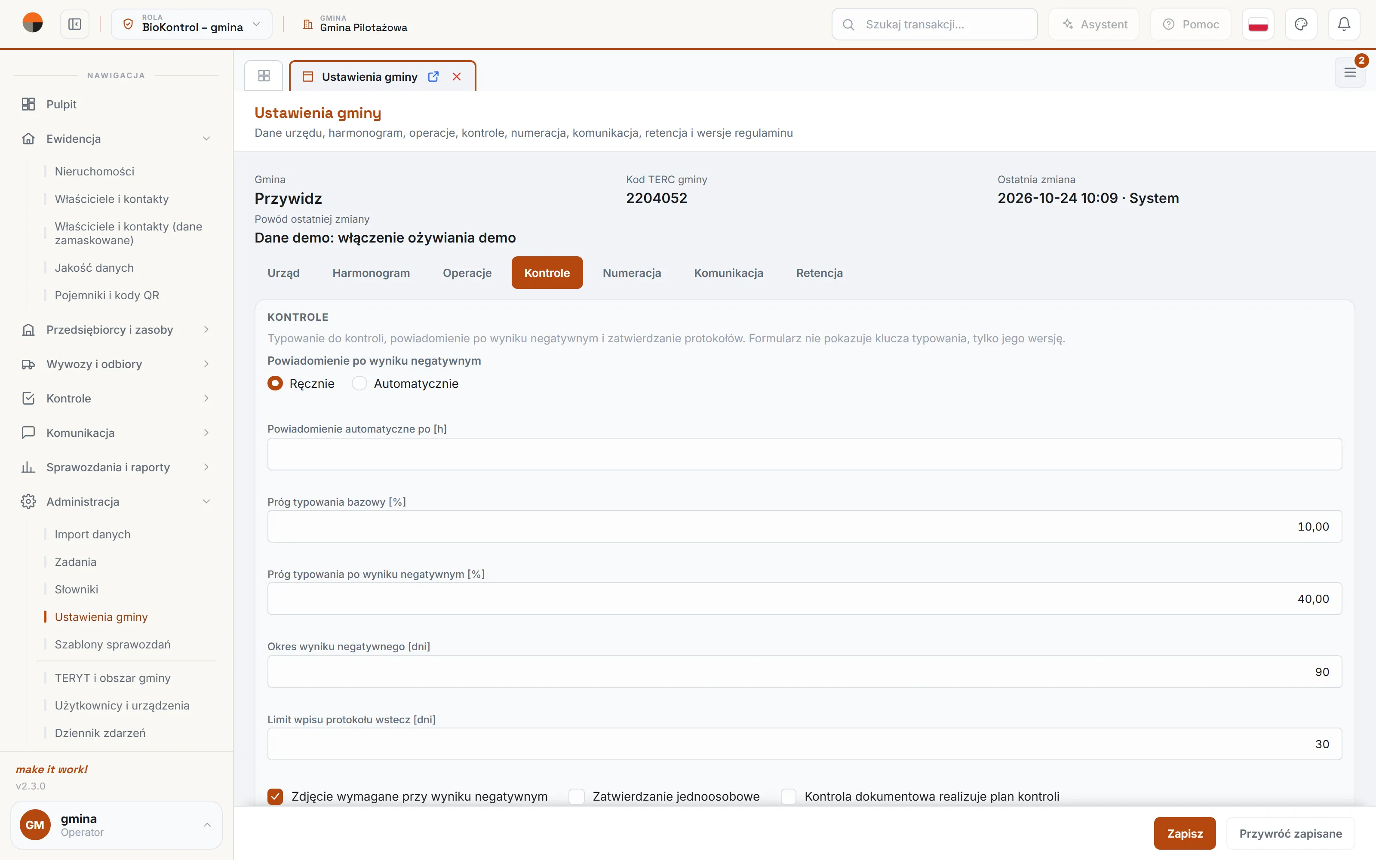Expand Przedsiębiorcy i zasoby chevron
The height and width of the screenshot is (860, 1376).
(206, 330)
